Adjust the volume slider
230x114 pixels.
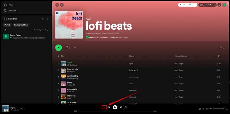219,109
